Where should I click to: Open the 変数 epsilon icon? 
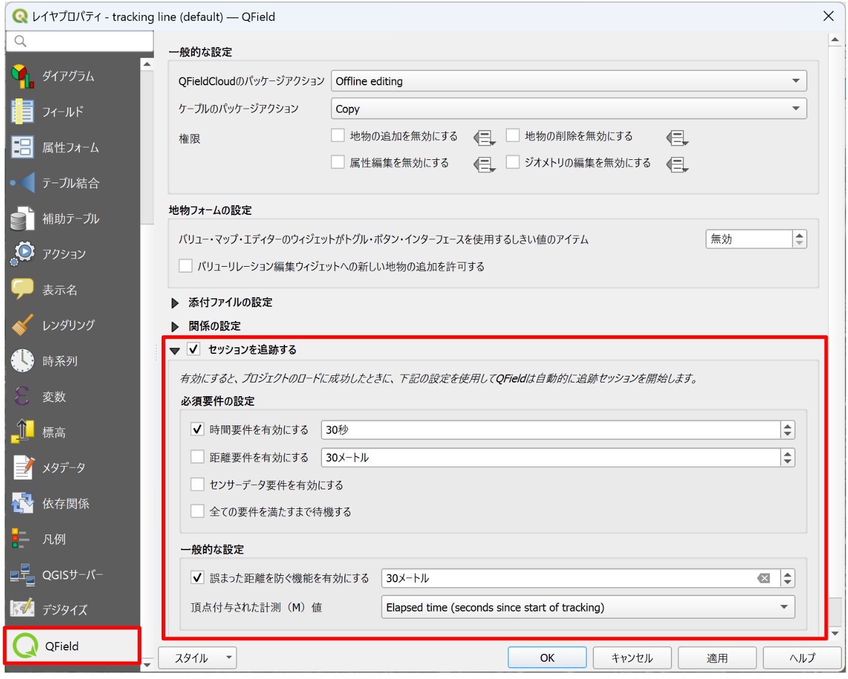click(22, 396)
